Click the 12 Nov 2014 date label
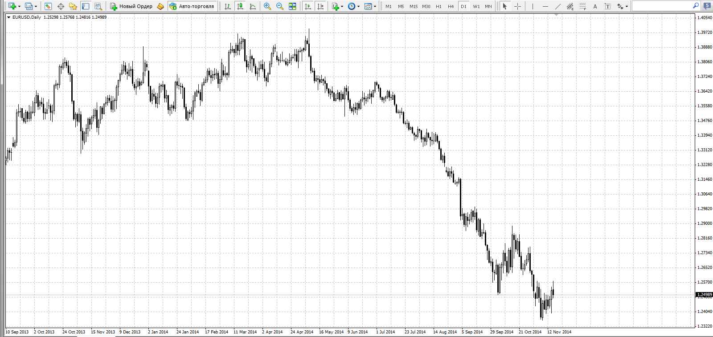The width and height of the screenshot is (713, 337). [x=559, y=332]
